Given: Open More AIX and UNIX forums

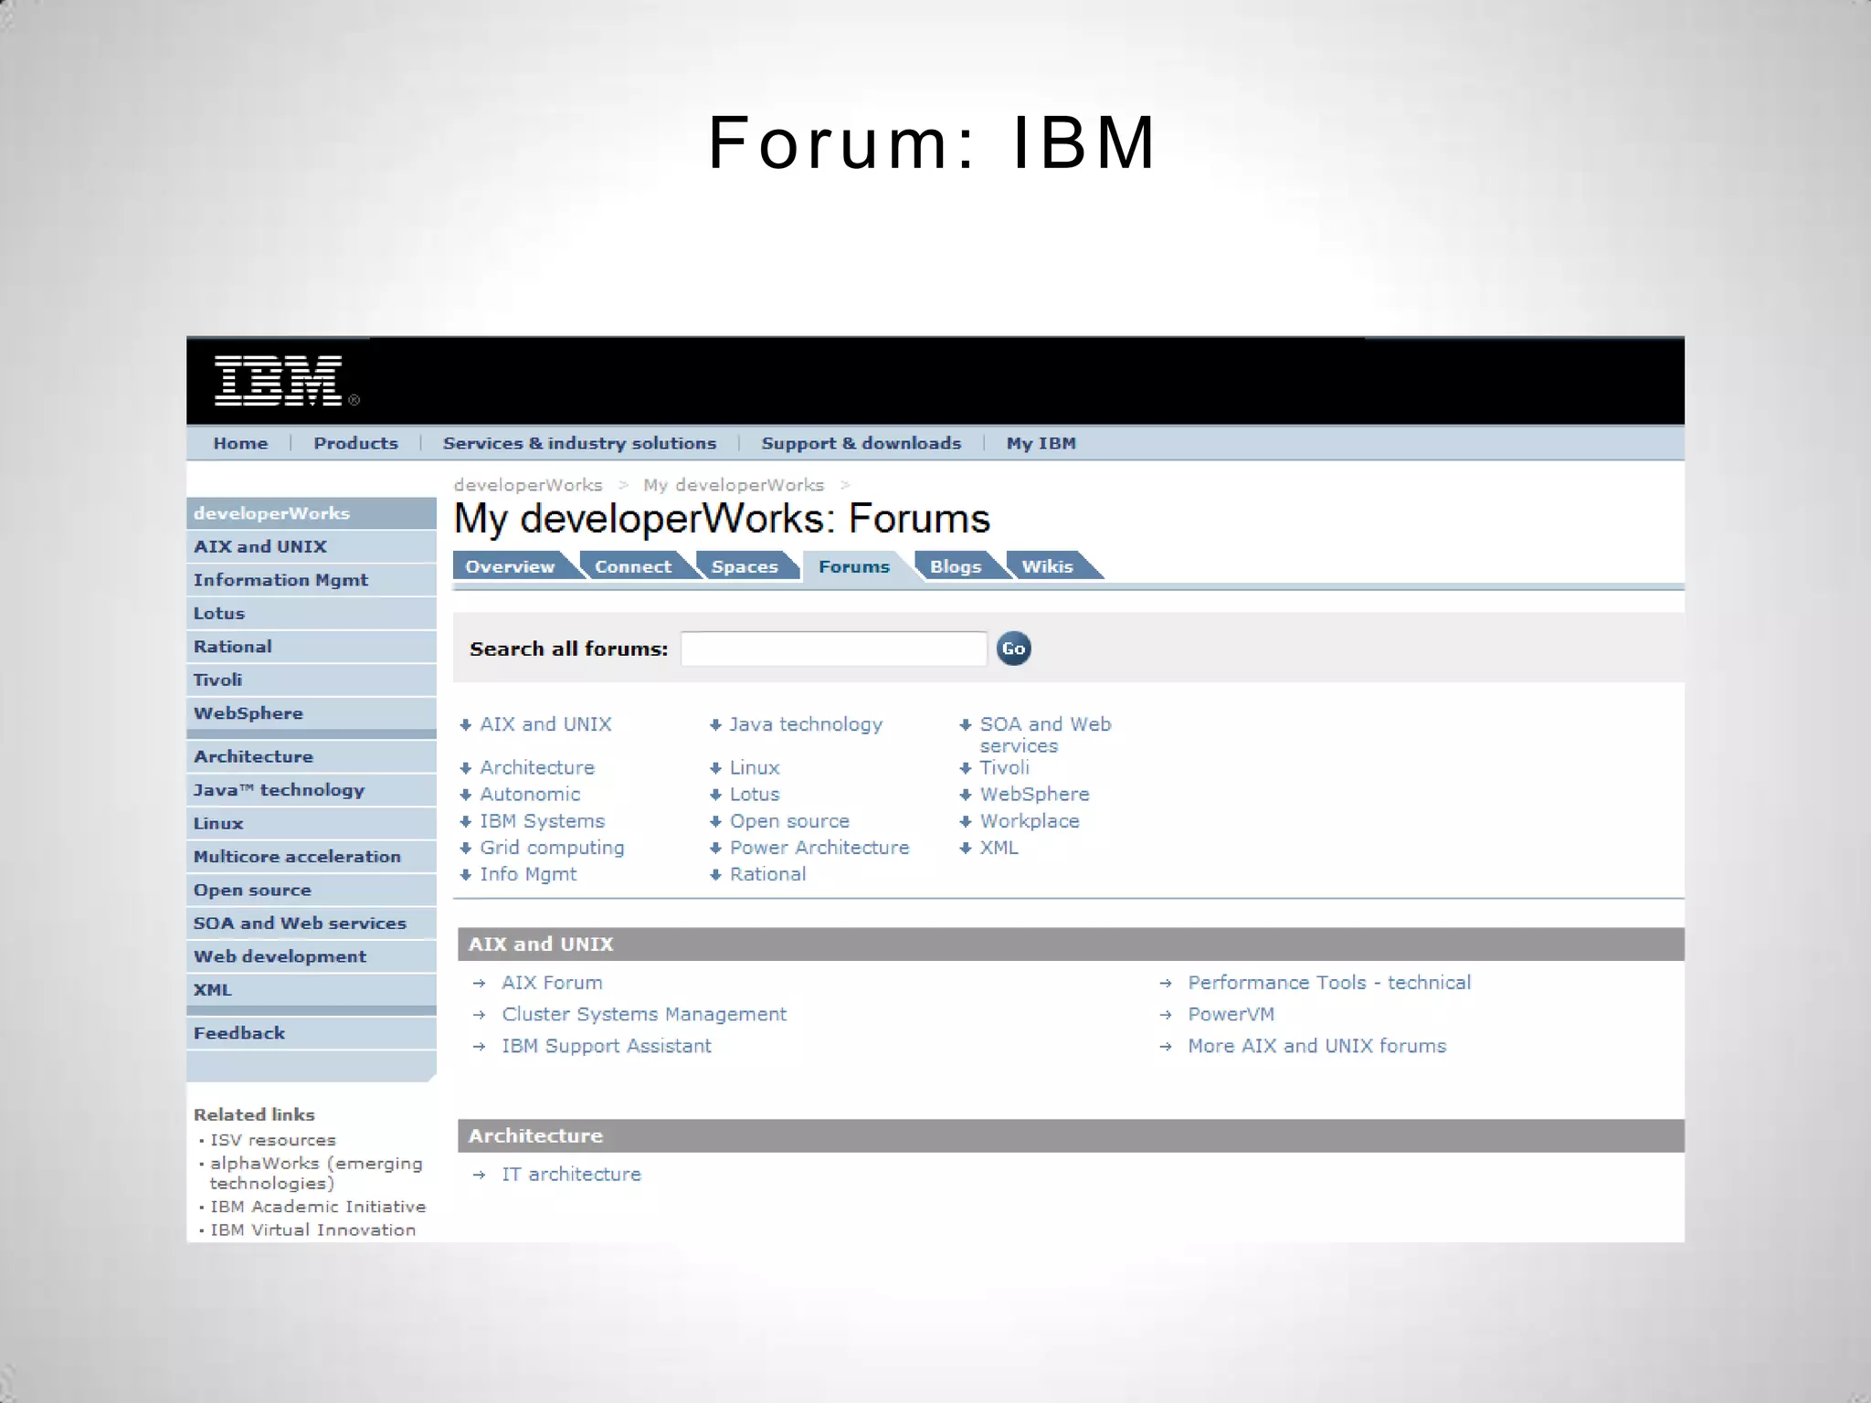Looking at the screenshot, I should (x=1316, y=1047).
